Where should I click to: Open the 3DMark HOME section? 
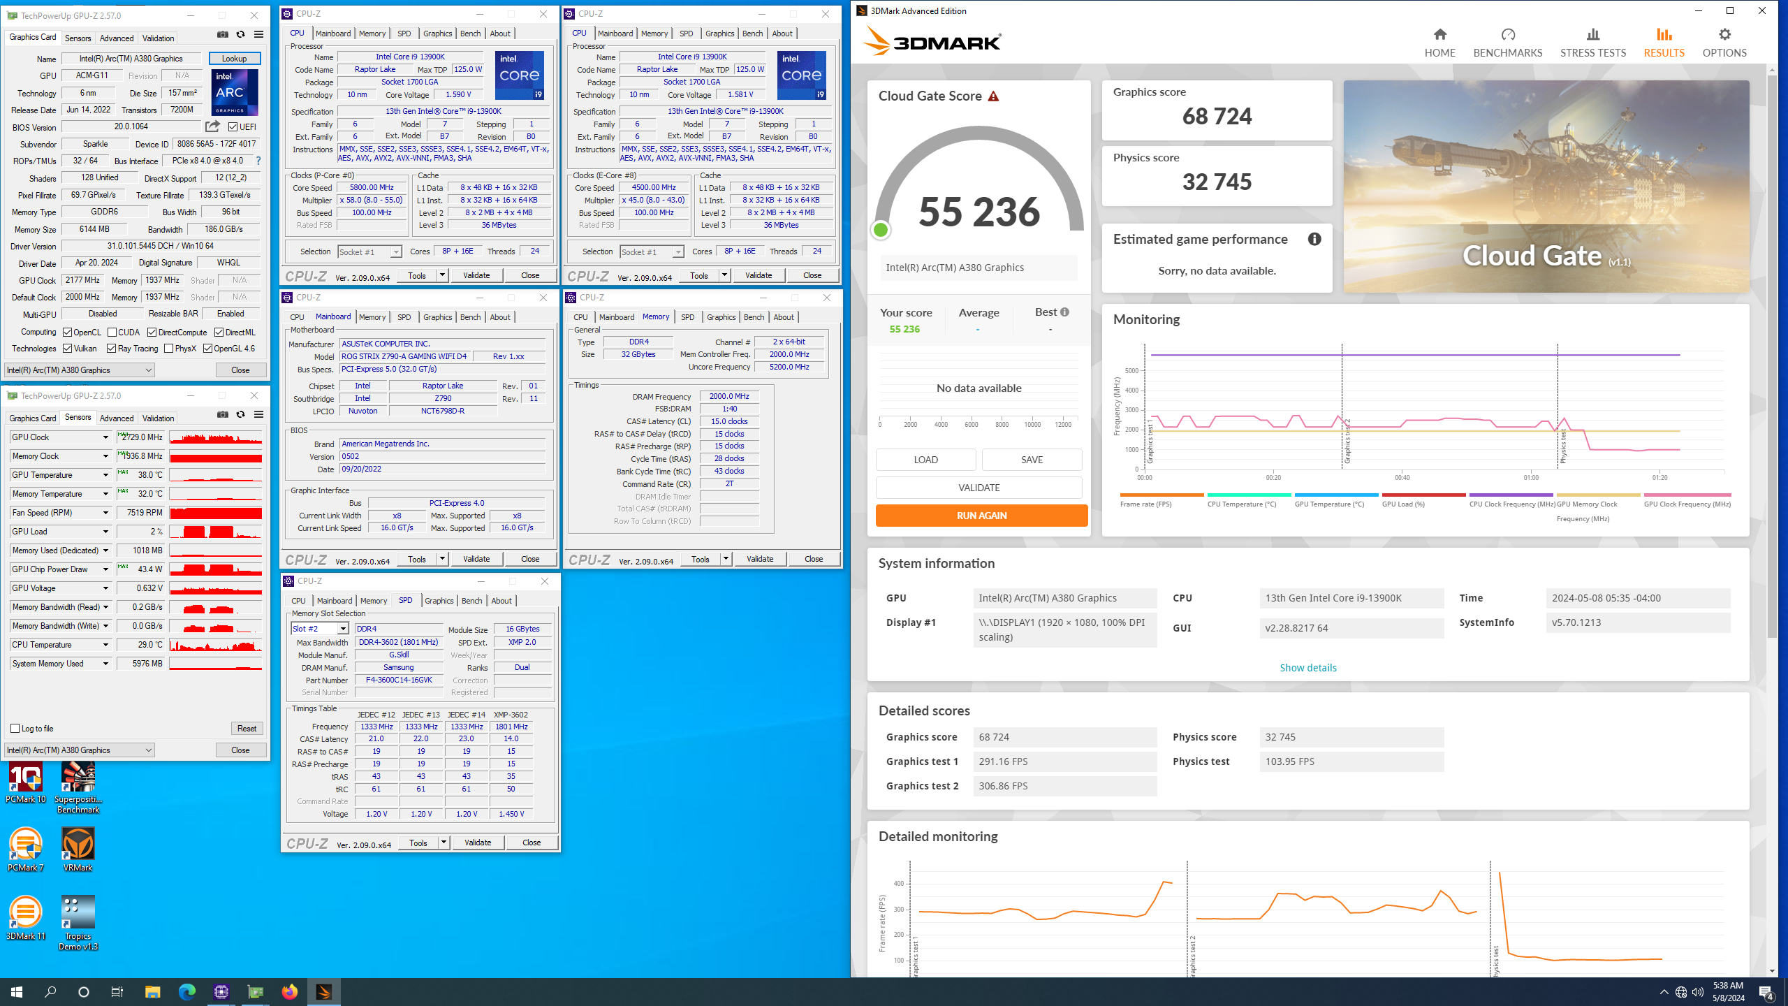pos(1439,43)
